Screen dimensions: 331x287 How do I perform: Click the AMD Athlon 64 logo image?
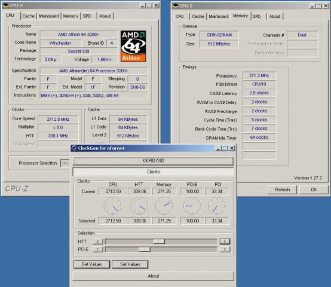click(133, 46)
